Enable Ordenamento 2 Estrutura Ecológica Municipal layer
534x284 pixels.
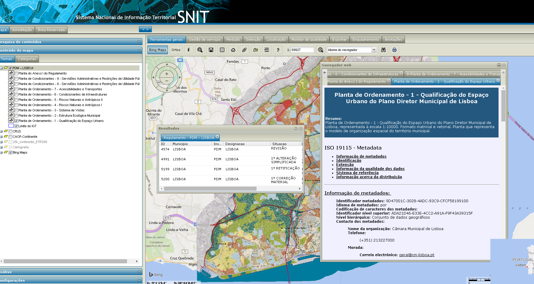click(x=16, y=116)
